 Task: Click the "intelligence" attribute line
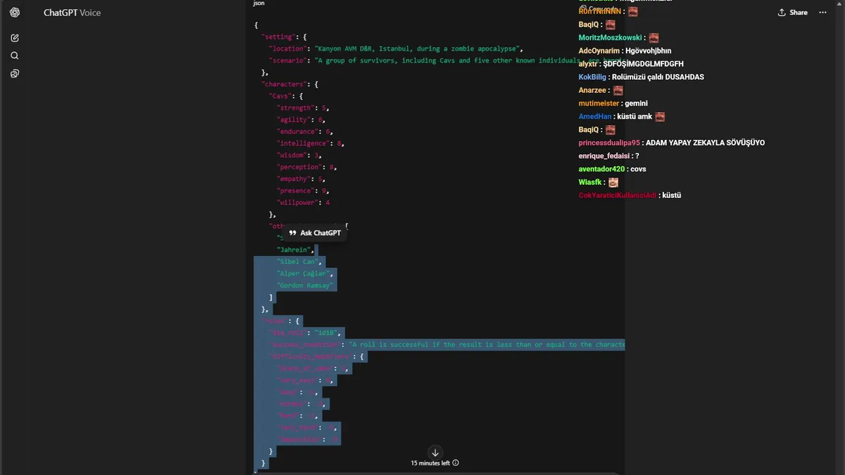(x=310, y=144)
